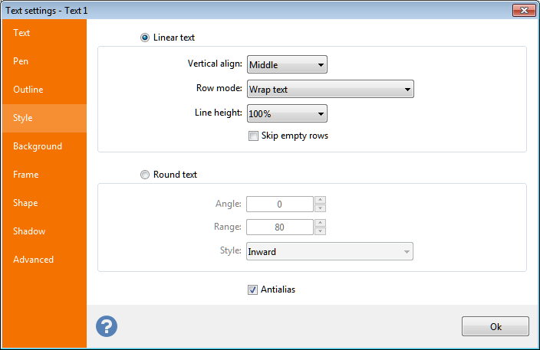Expand the Row mode dropdown

pos(330,90)
